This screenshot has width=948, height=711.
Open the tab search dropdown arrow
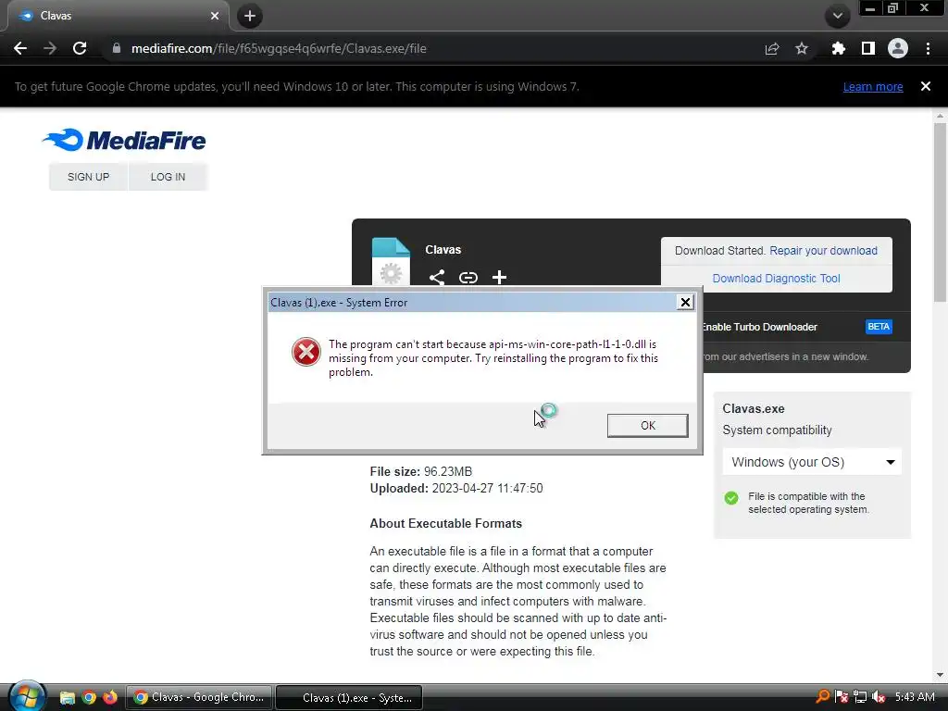[838, 16]
